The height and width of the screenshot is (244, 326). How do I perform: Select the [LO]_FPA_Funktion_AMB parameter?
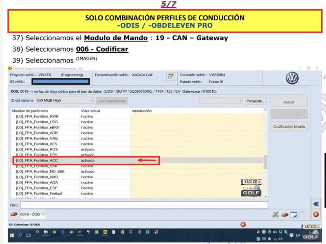tap(37, 177)
